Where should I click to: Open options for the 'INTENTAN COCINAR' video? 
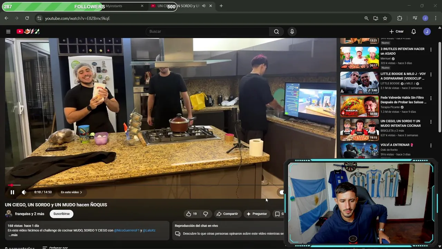coord(431,122)
